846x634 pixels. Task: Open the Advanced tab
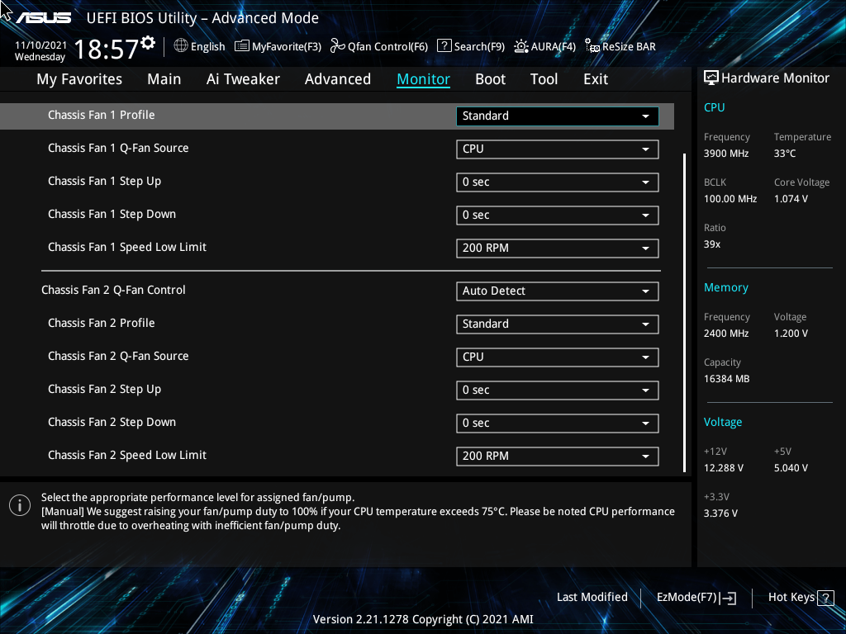[x=338, y=79]
